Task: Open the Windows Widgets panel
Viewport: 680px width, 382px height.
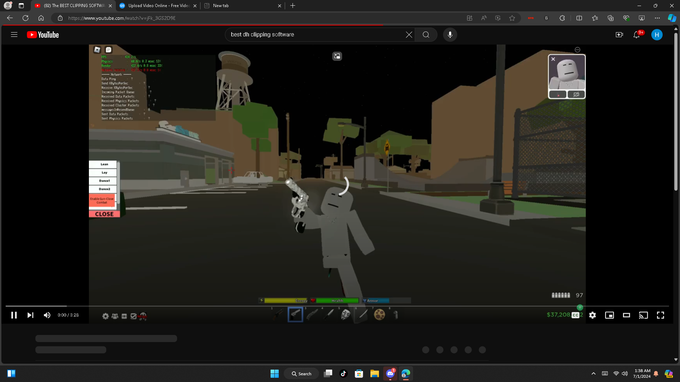Action: [x=11, y=374]
